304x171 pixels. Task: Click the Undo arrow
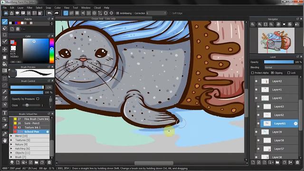click(49, 13)
